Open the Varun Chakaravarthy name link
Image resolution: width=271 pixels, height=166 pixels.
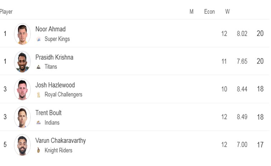coord(61,141)
